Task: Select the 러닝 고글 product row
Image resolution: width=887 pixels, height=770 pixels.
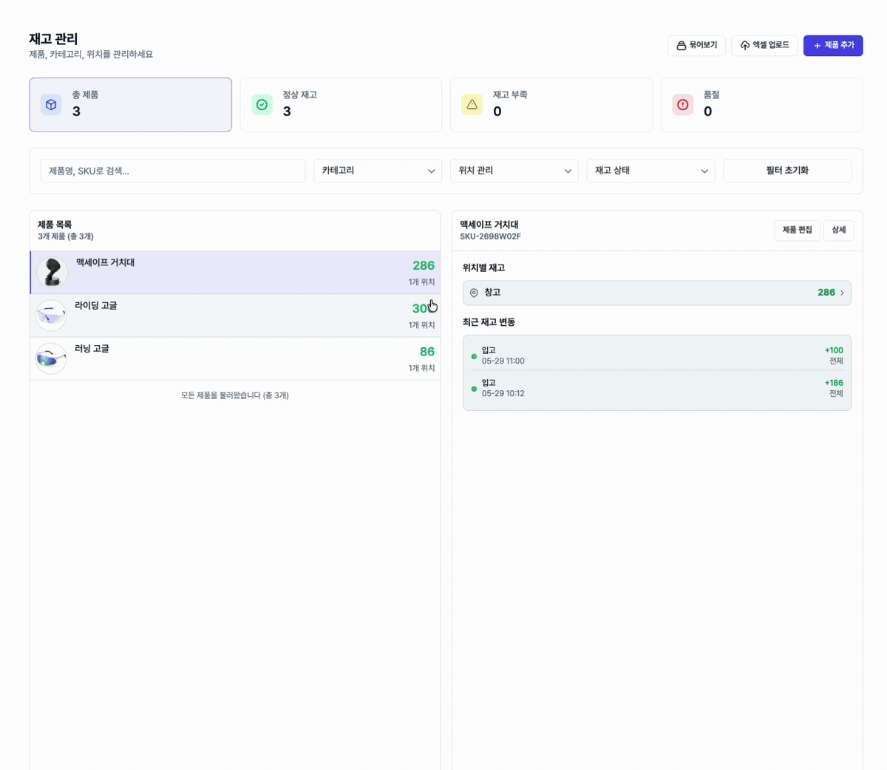Action: click(235, 358)
